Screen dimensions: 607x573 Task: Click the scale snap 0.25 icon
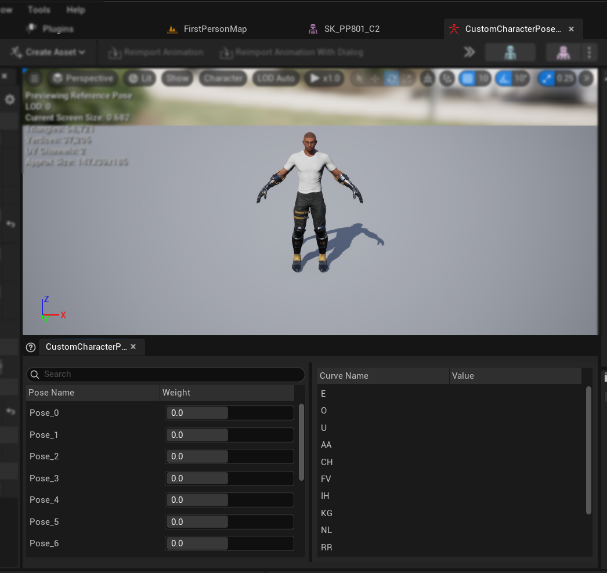point(547,78)
